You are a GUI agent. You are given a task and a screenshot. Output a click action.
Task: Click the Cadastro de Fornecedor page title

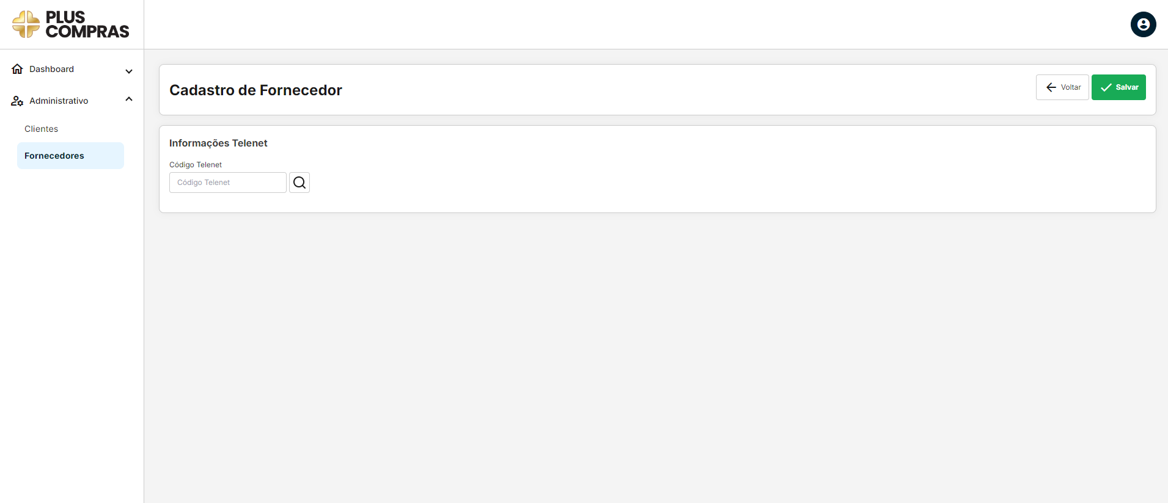tap(255, 90)
